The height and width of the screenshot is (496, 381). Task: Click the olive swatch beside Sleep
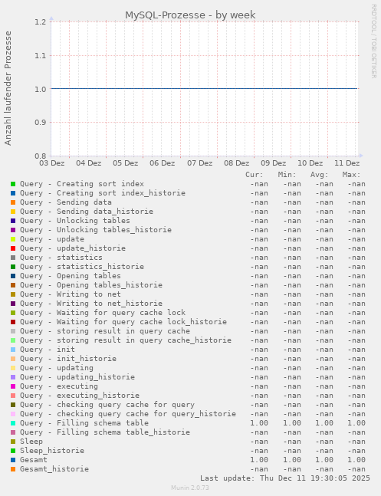coord(13,442)
